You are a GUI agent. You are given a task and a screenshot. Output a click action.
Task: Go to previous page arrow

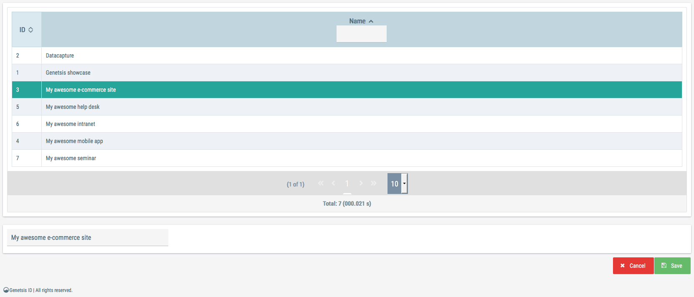pos(333,184)
